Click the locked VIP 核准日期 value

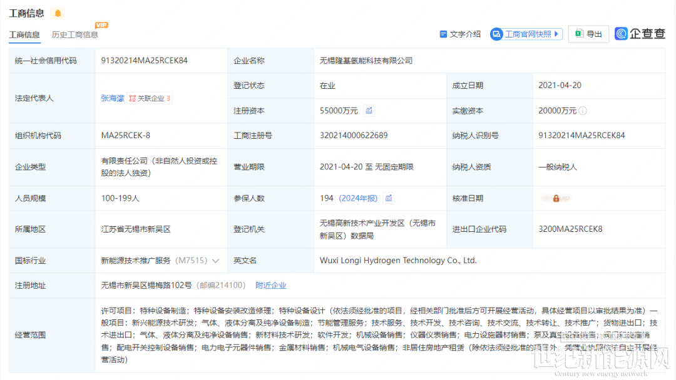pos(556,198)
